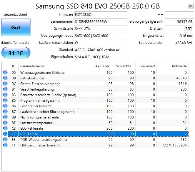Viewport: 195px width, 172px height.
Task: Click the Übertragungsmodus field SATA/600
Action: 100,36
